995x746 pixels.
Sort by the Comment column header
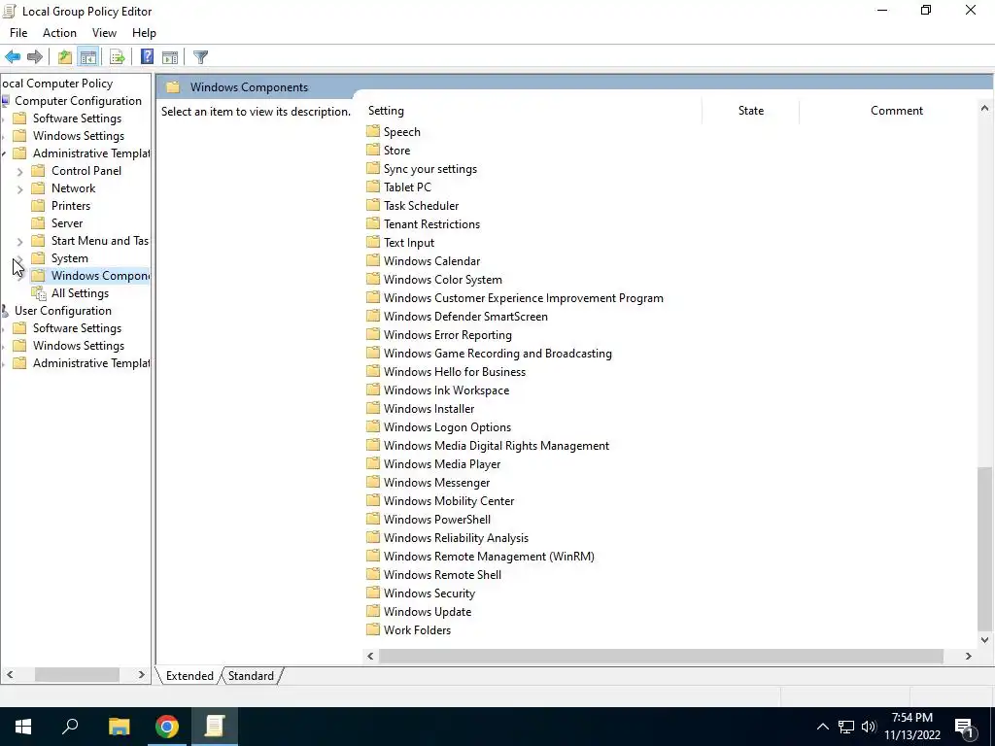point(896,111)
